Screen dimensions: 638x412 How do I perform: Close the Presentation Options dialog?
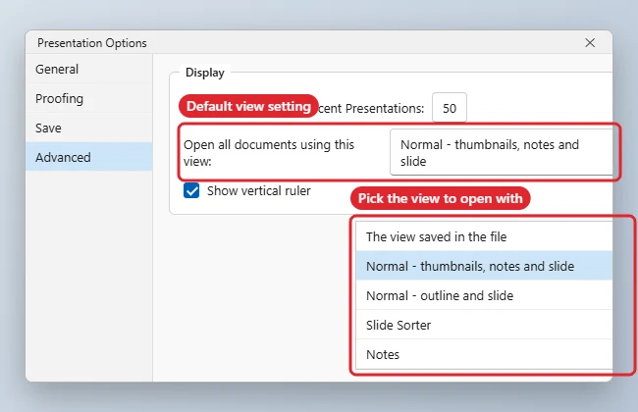(x=590, y=43)
